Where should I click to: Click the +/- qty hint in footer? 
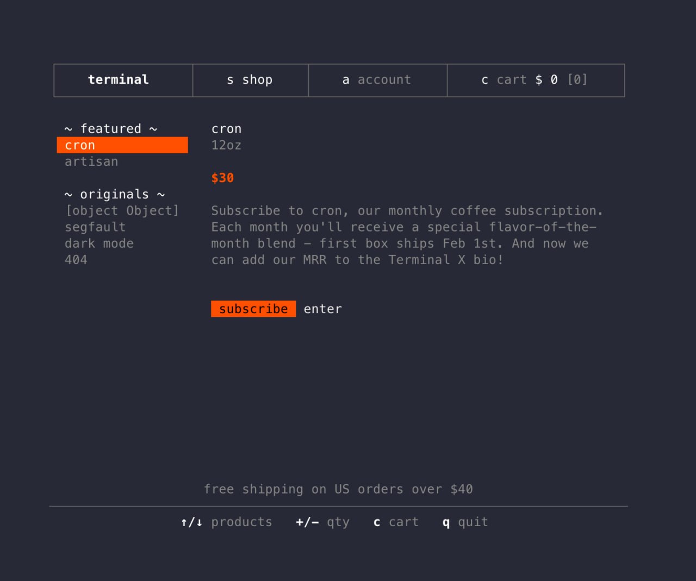coord(322,522)
